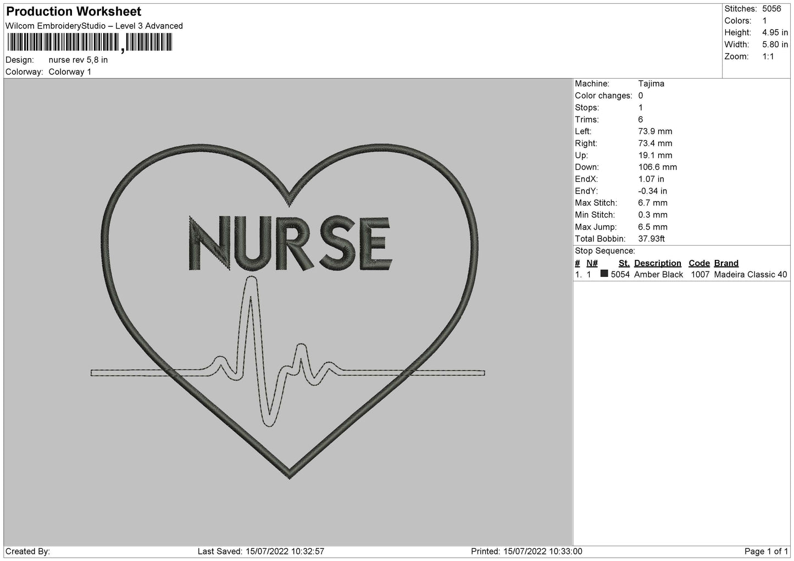Click the Page 1 of 1 indicator
Image resolution: width=794 pixels, height=561 pixels.
[x=766, y=552]
